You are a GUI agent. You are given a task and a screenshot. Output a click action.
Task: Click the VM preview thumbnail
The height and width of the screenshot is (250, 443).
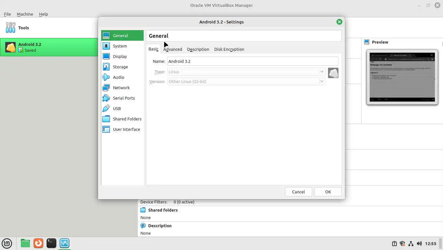(402, 77)
